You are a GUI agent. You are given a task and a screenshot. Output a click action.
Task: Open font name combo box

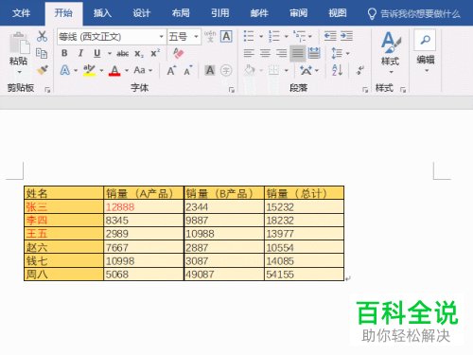(112, 37)
